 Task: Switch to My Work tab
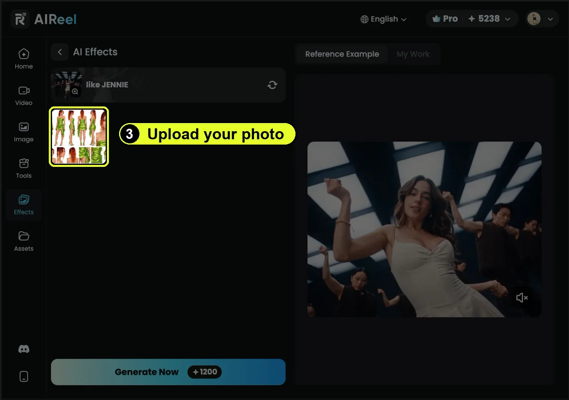point(413,54)
